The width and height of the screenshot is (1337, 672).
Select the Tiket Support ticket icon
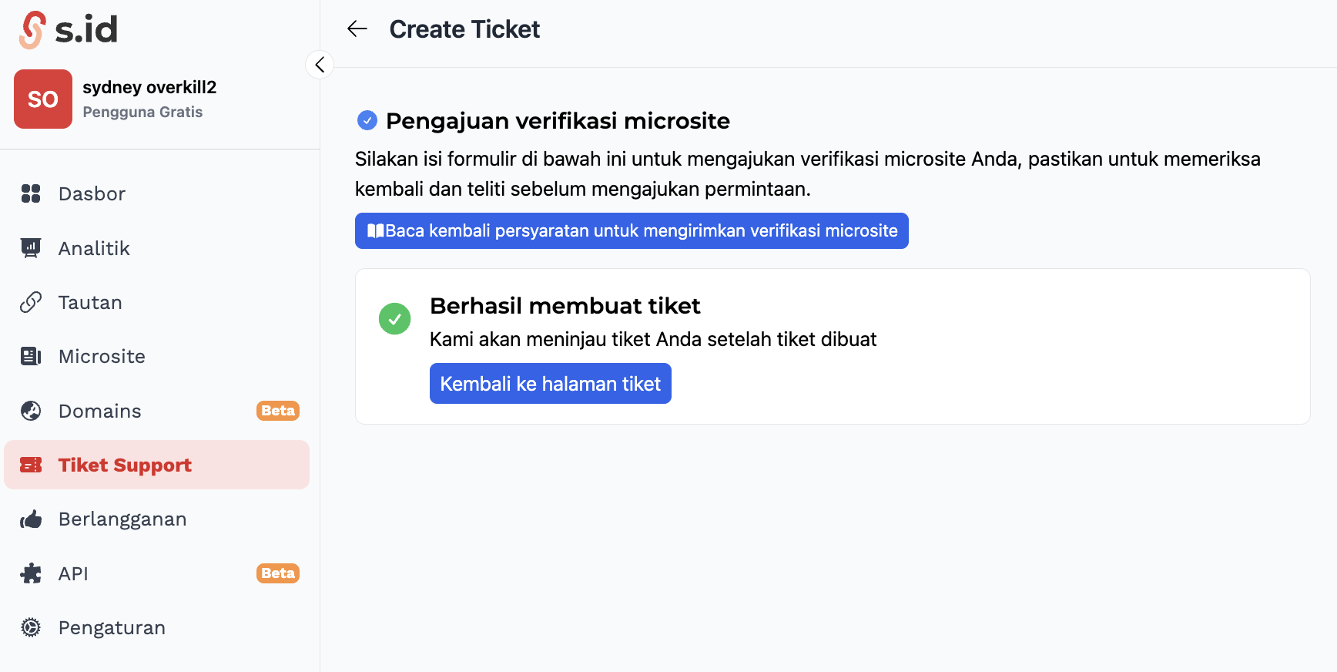tap(31, 465)
